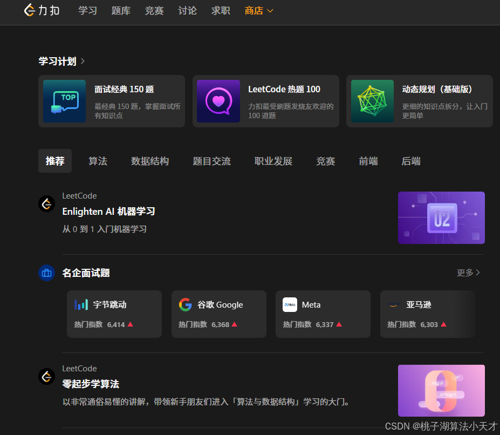The image size is (500, 435).
Task: Open 题库 in the navigation bar
Action: (x=121, y=11)
